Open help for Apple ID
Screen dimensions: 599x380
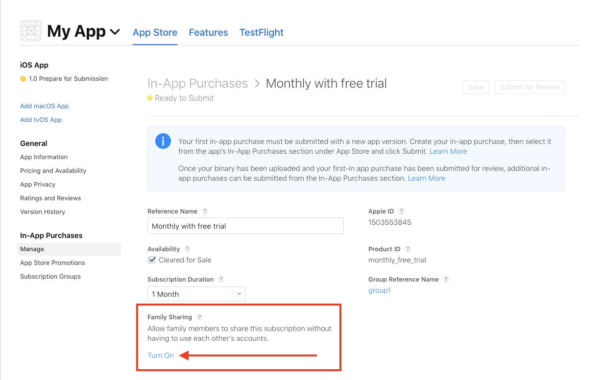click(401, 211)
